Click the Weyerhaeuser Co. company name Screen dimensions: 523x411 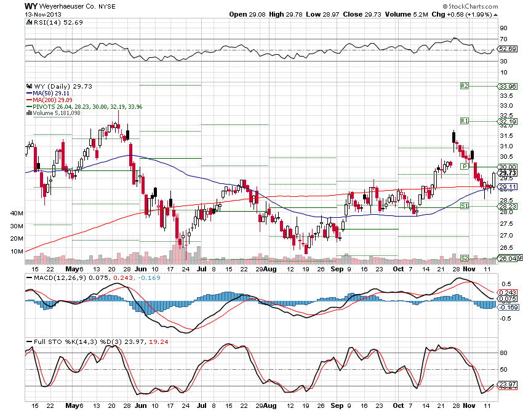pyautogui.click(x=68, y=6)
